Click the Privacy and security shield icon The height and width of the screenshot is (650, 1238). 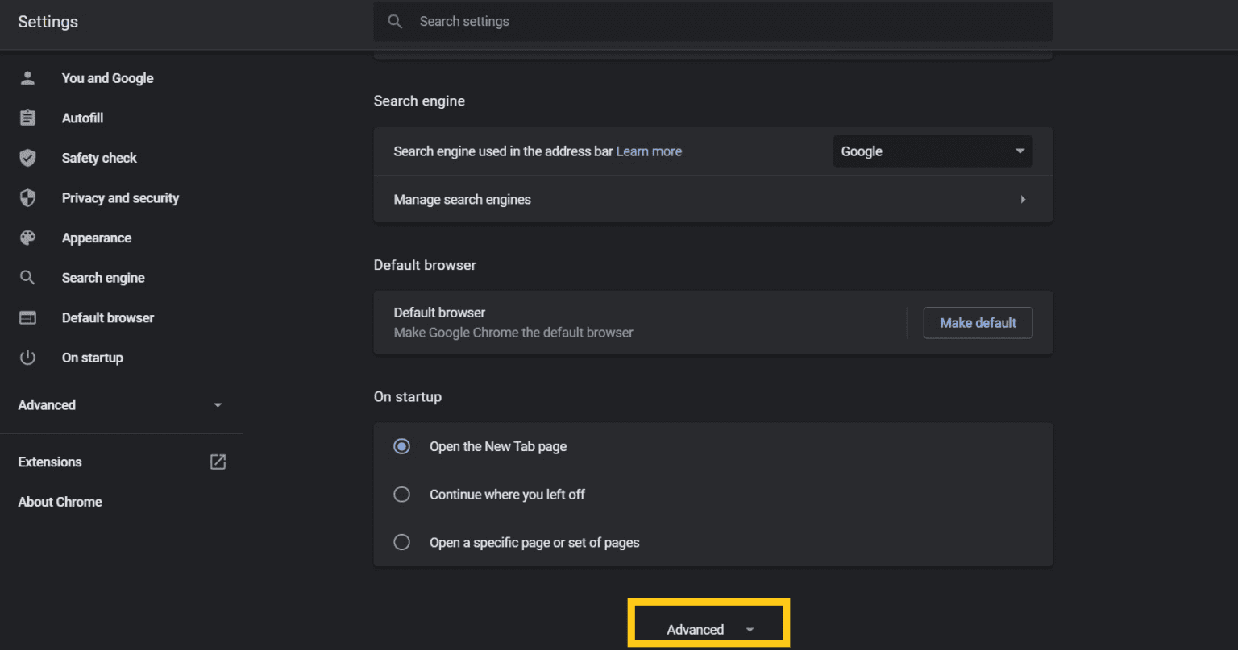pos(28,197)
